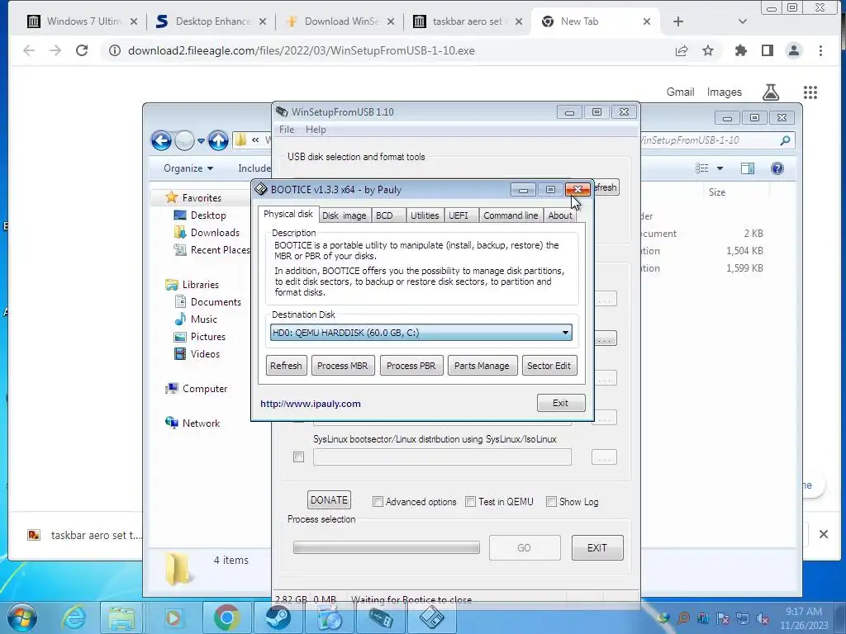The width and height of the screenshot is (846, 634).
Task: Open the Utilities tab in BOOTICE
Action: pos(425,215)
